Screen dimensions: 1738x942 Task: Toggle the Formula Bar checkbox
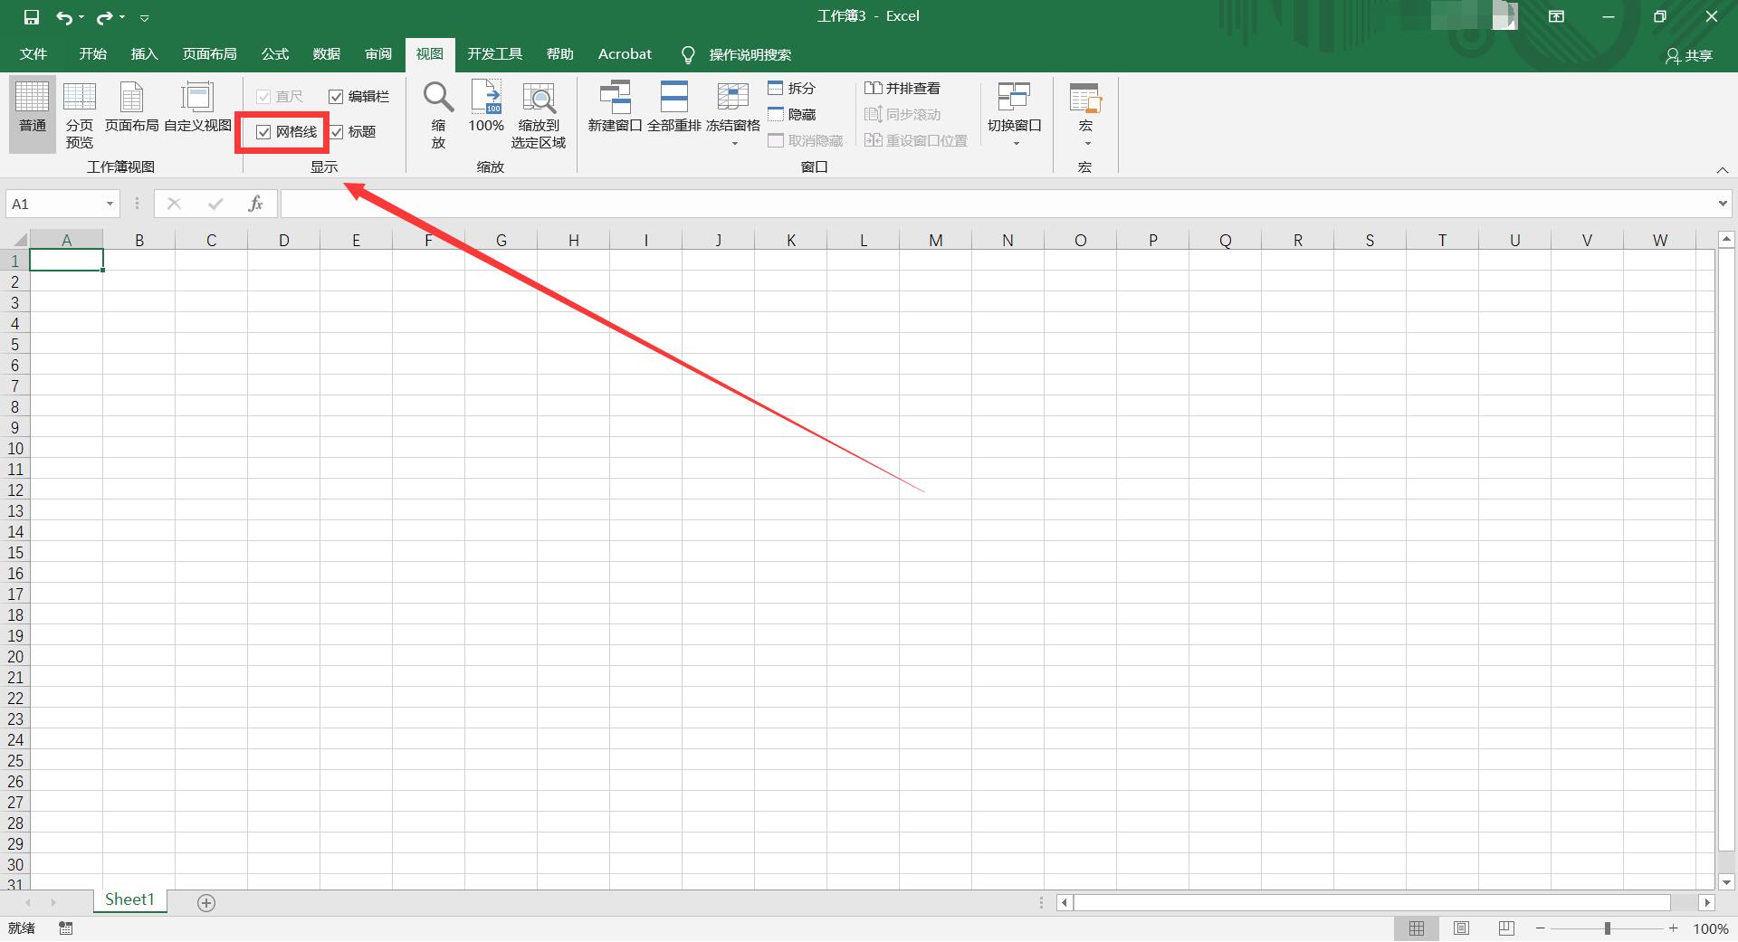click(x=336, y=97)
